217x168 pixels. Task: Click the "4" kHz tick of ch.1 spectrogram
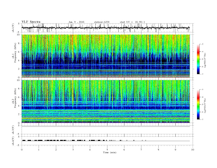pyautogui.click(x=19, y=60)
